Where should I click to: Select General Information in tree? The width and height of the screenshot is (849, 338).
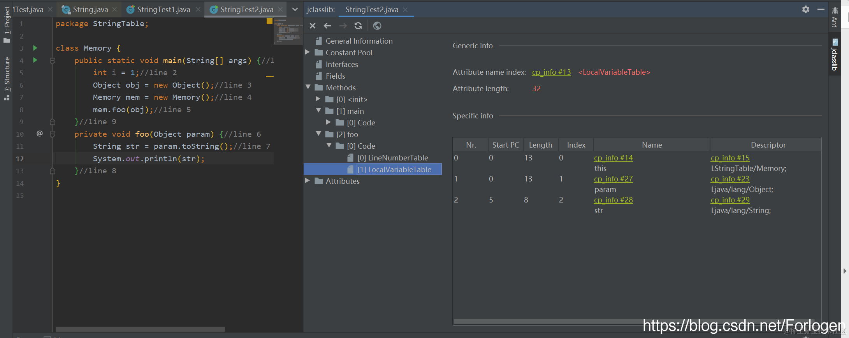[359, 41]
